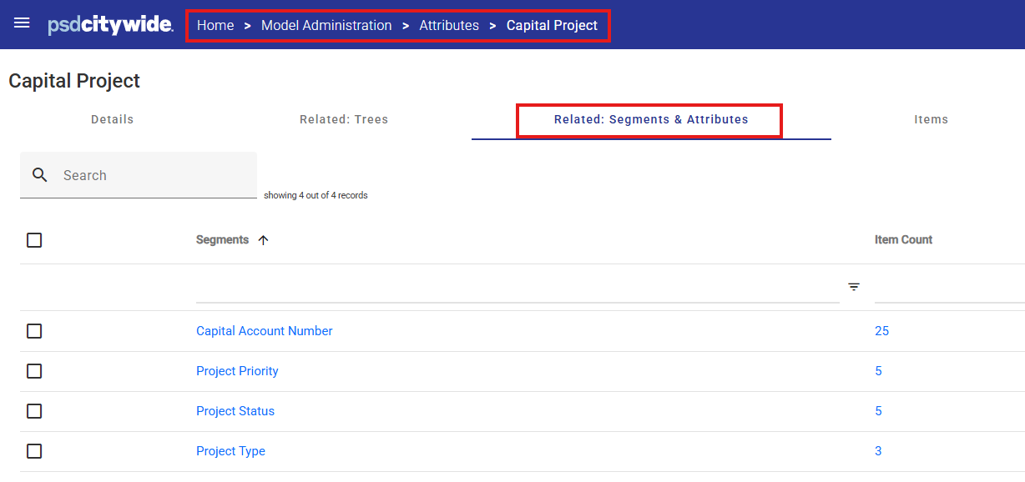Tick the Project Type row checkbox

pos(34,451)
